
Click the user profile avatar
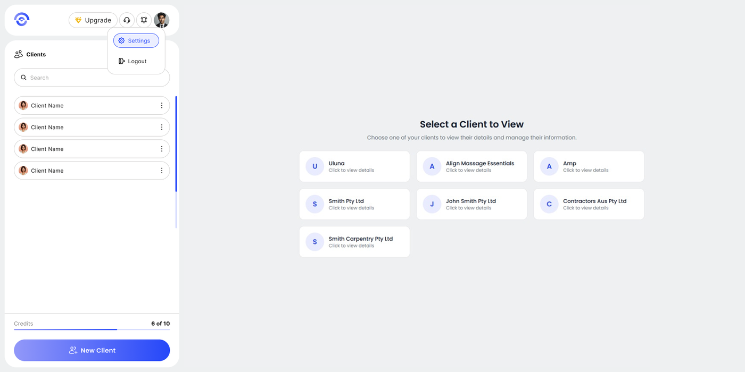click(x=161, y=20)
